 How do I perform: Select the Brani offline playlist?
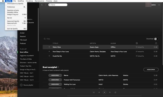24,52
